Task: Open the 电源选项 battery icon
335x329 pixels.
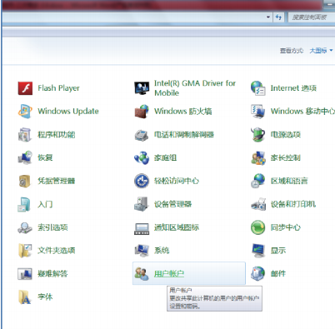Action: click(x=258, y=135)
